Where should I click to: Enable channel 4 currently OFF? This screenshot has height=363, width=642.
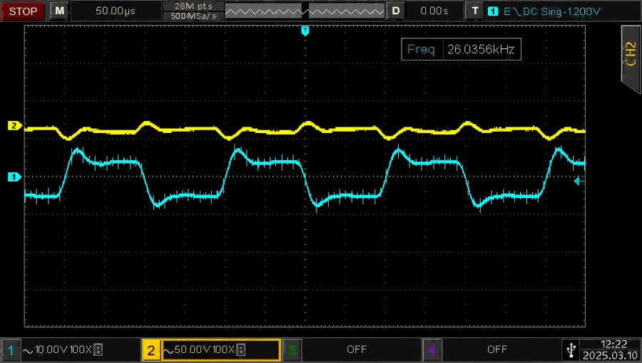(x=492, y=350)
